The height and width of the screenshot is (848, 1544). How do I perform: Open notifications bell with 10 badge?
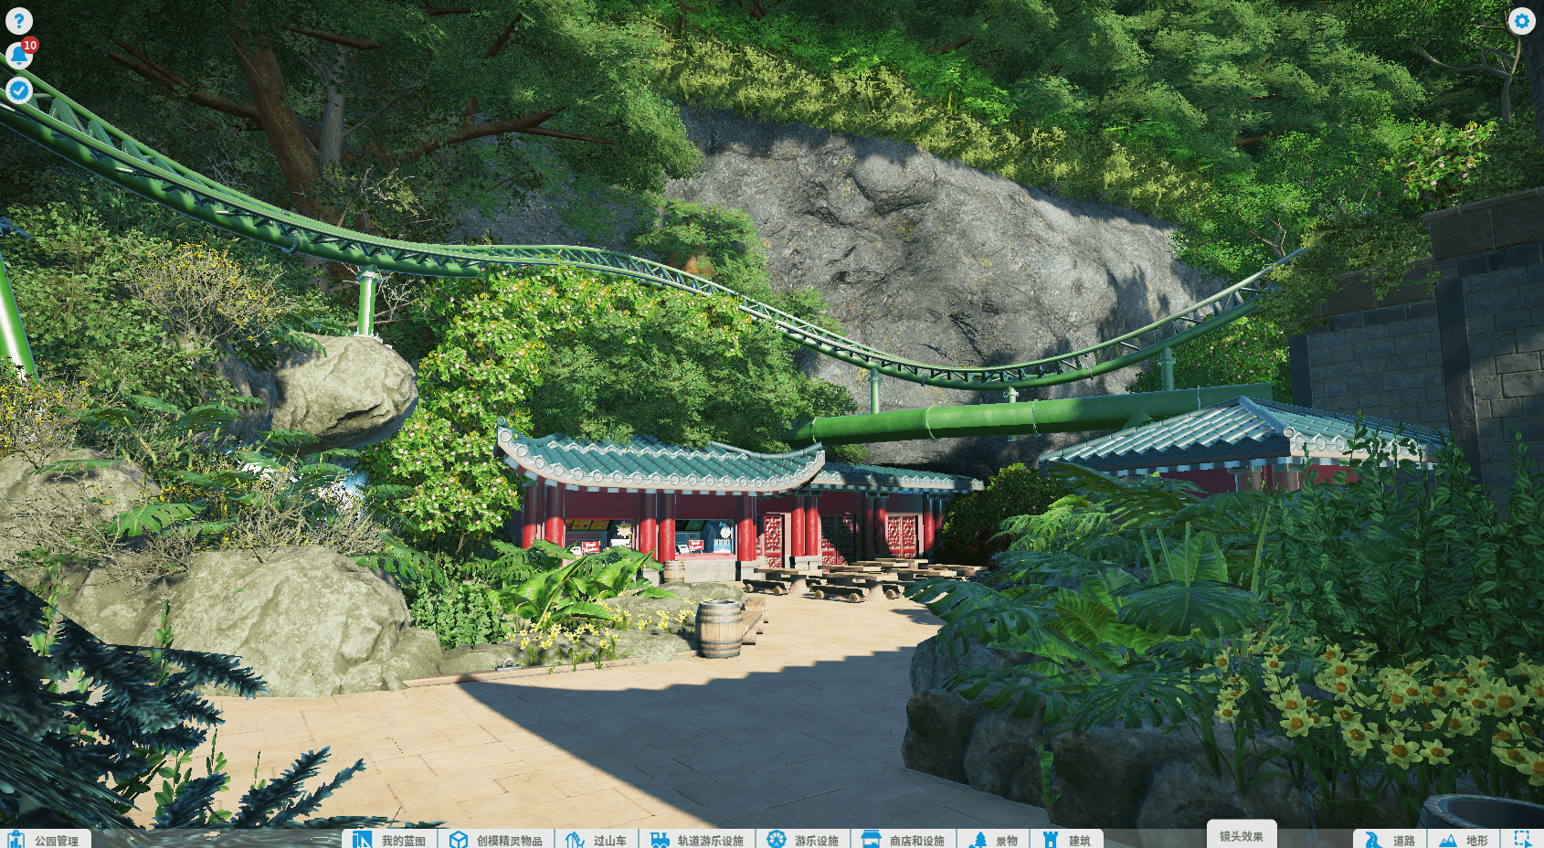tap(20, 55)
